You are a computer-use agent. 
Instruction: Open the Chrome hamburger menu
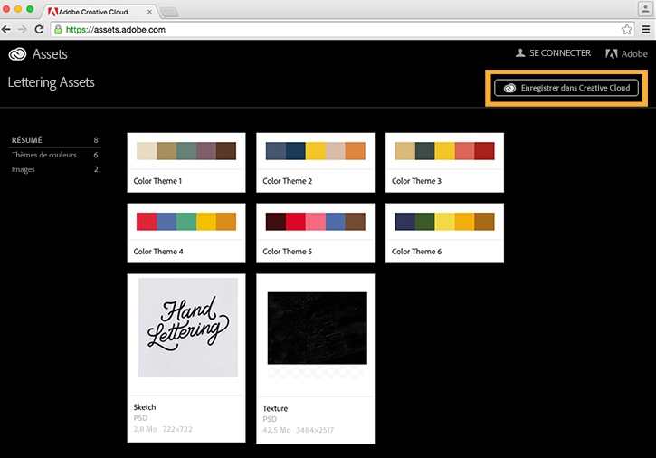click(646, 29)
